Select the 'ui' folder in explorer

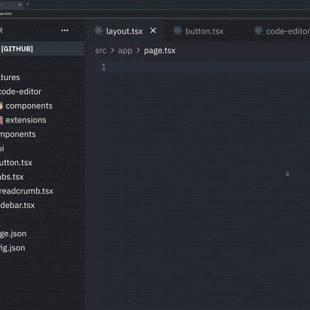pos(2,148)
